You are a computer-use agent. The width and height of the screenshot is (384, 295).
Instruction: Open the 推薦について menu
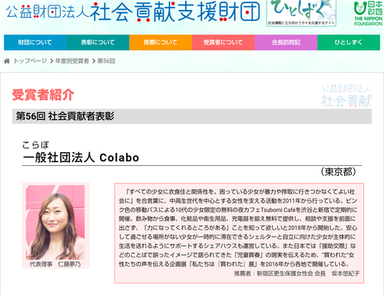161,42
